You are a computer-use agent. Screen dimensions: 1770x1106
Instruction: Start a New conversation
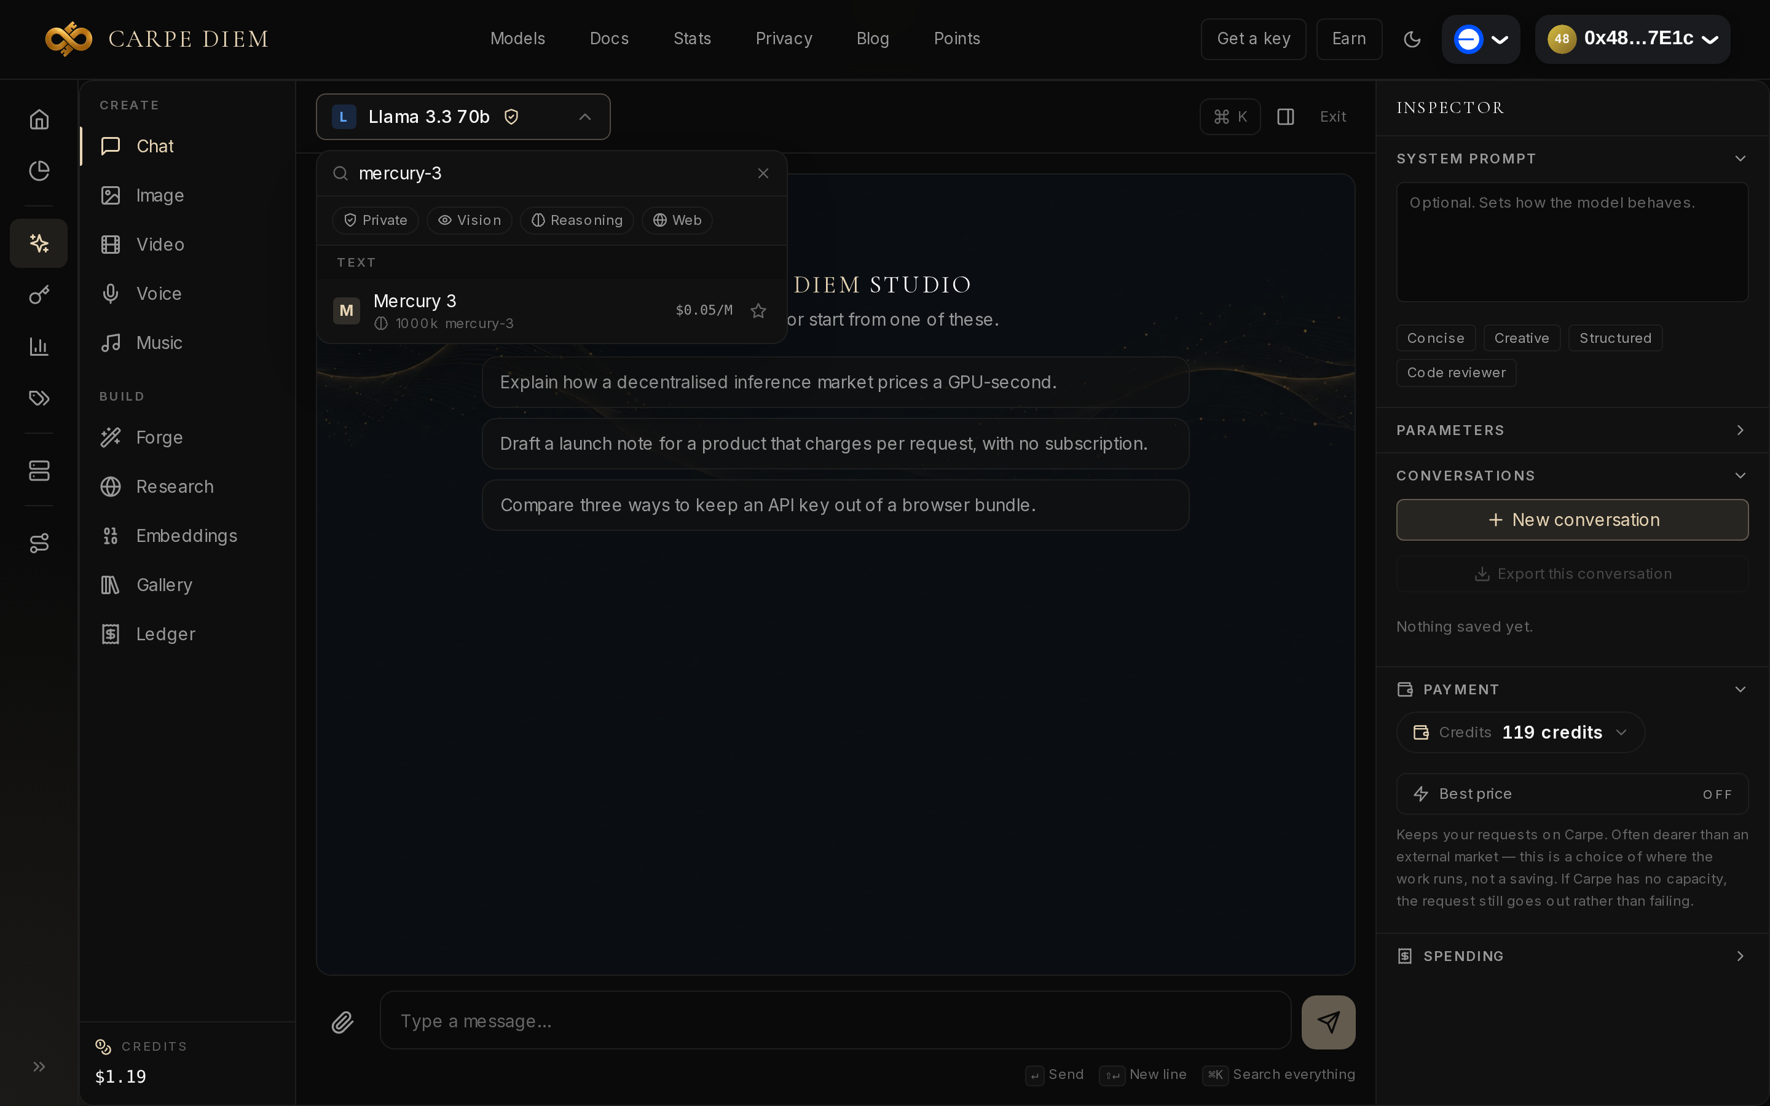tap(1571, 520)
